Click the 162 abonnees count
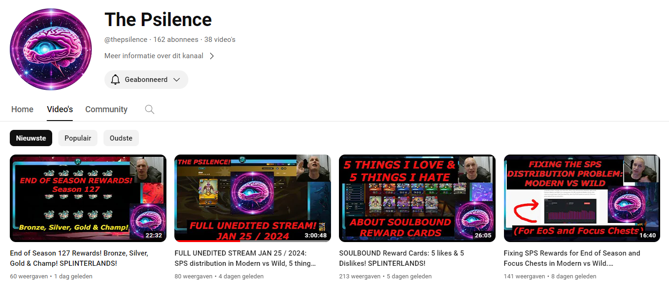The image size is (669, 290). tap(176, 40)
